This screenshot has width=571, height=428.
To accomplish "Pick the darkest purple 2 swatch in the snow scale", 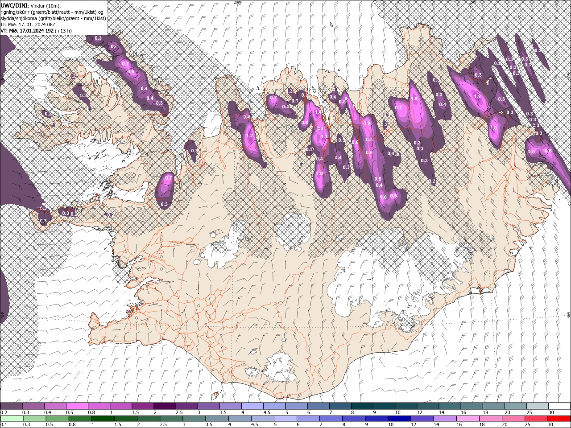I will coord(164,406).
